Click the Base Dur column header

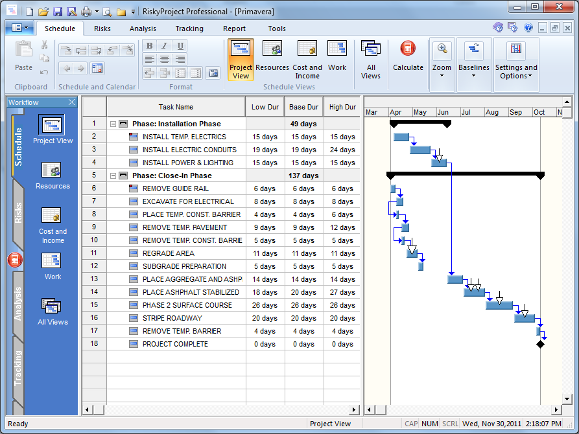coord(303,107)
